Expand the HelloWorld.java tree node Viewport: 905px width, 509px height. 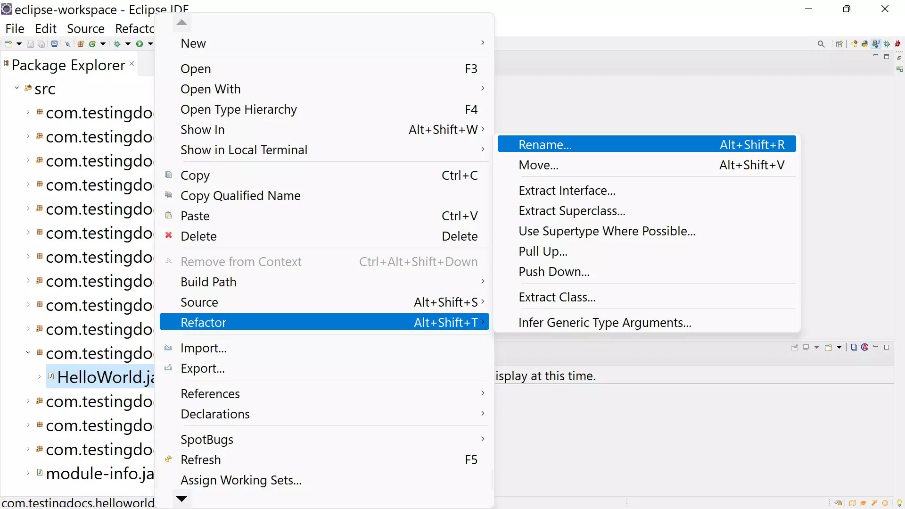tap(39, 377)
